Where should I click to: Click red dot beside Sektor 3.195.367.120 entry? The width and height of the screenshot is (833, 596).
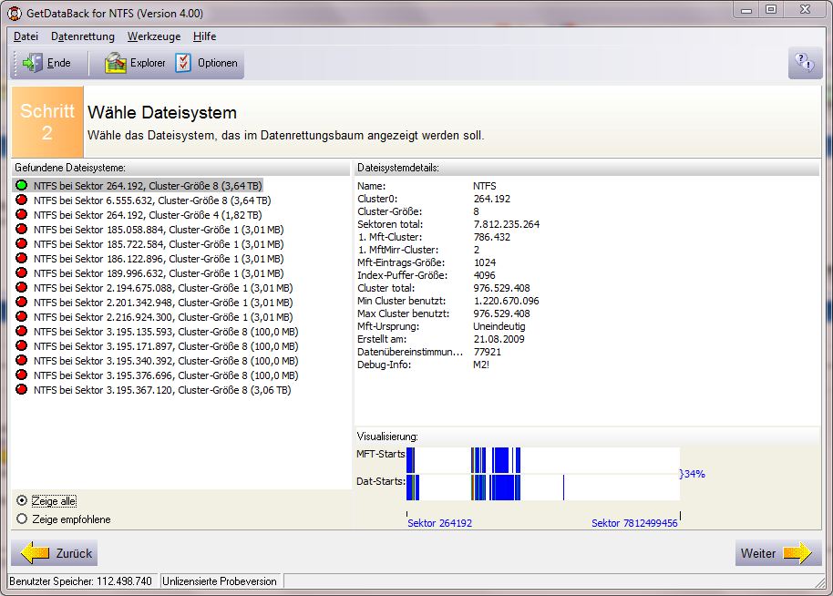[21, 389]
